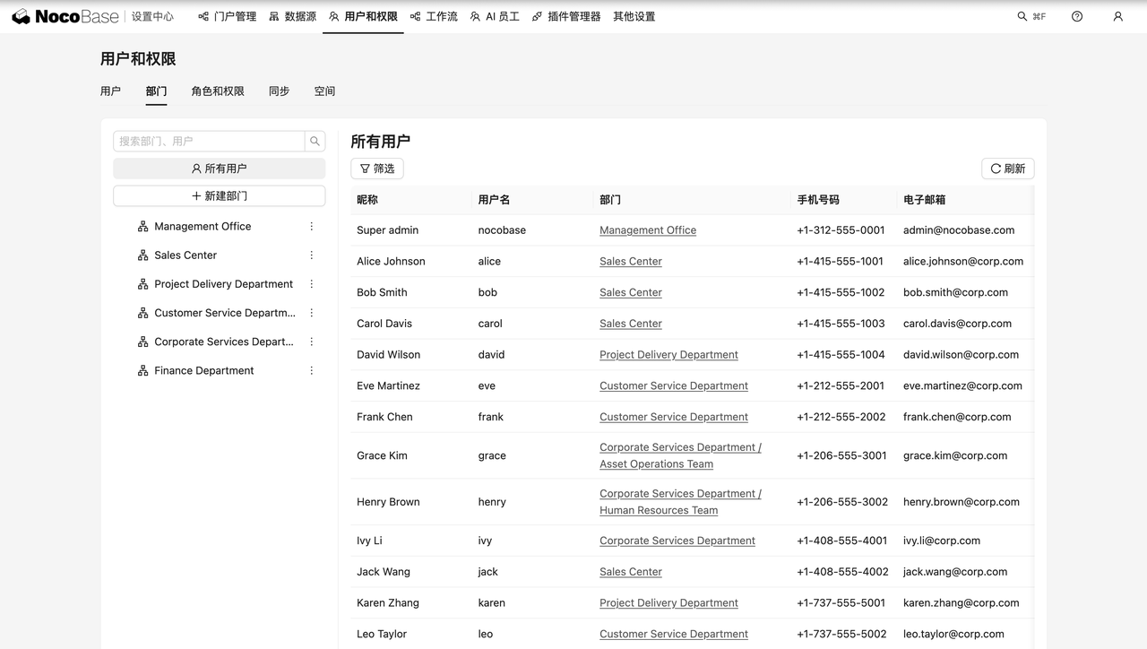Click the NocoBase logo
The height and width of the screenshot is (649, 1147).
pyautogui.click(x=65, y=16)
